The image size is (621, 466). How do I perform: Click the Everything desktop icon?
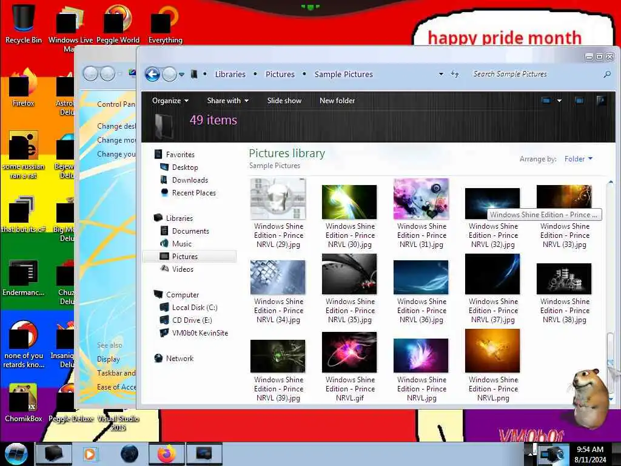point(166,23)
